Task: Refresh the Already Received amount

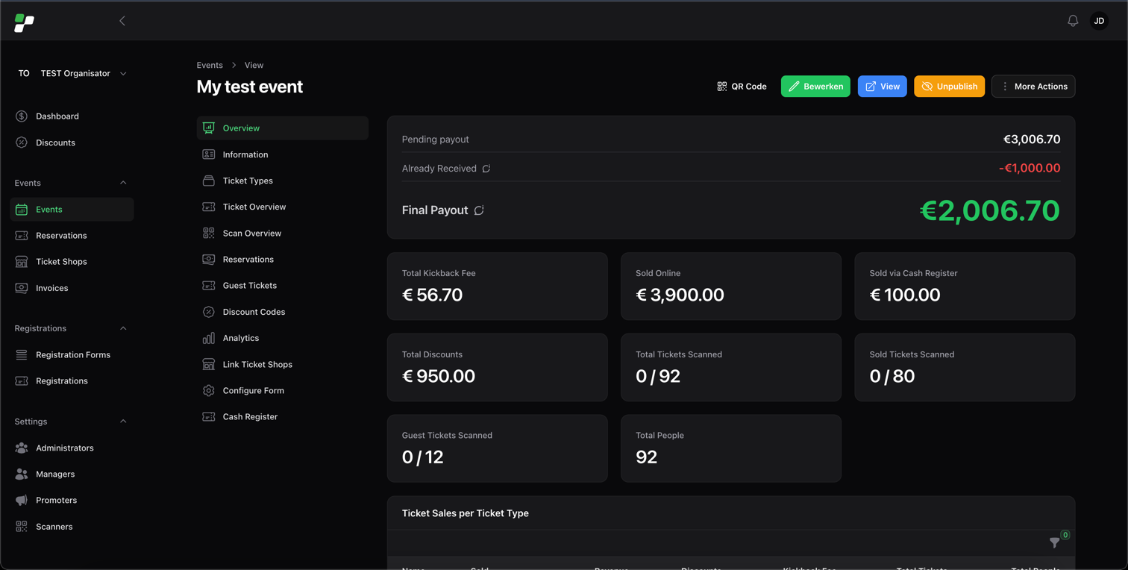Action: (486, 169)
